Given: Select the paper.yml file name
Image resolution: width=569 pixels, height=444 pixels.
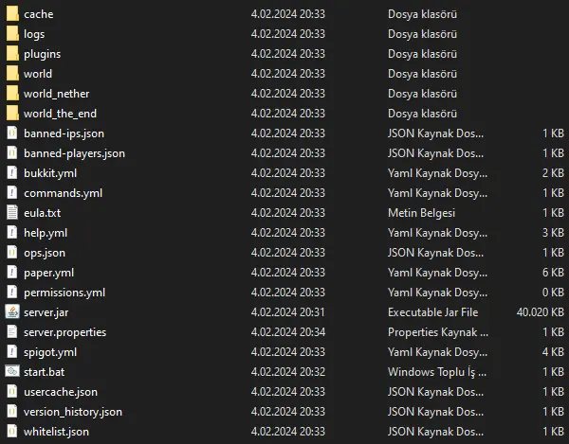Looking at the screenshot, I should (x=48, y=273).
